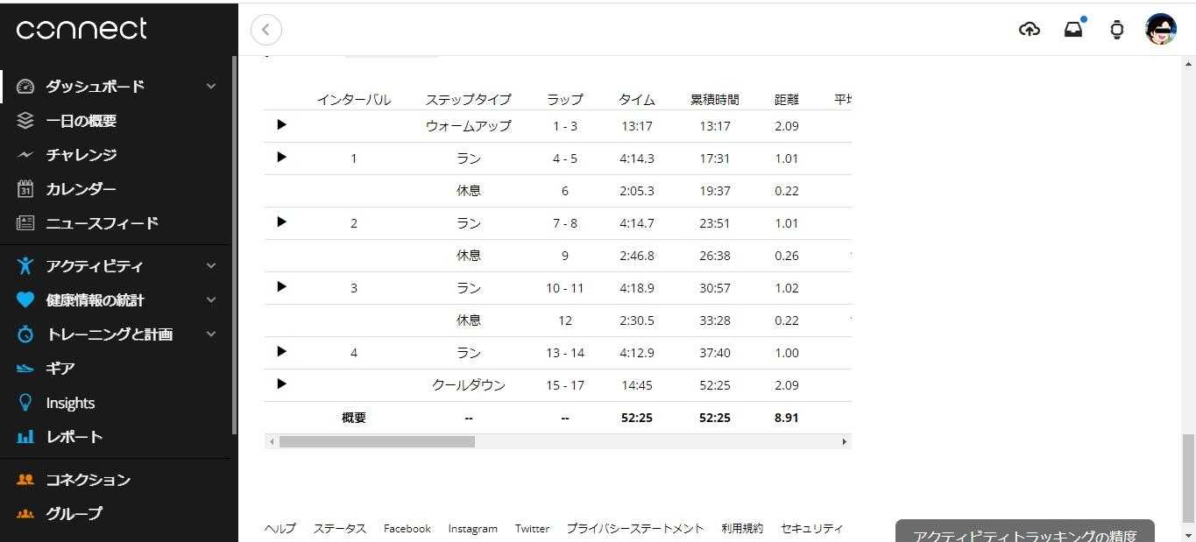Click the Connect logo
The image size is (1196, 542).
click(81, 29)
